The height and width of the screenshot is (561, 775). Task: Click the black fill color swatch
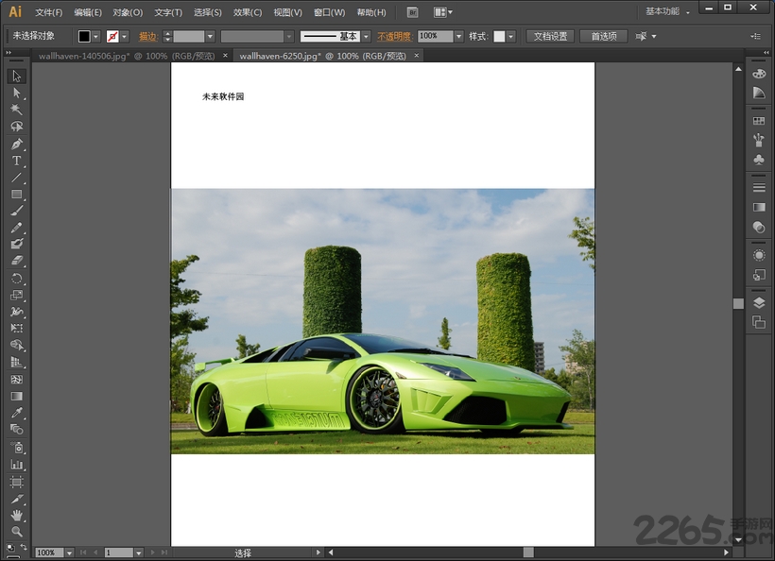[84, 36]
